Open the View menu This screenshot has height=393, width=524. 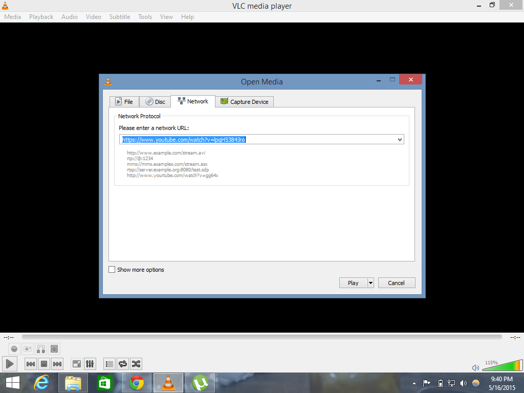click(166, 17)
